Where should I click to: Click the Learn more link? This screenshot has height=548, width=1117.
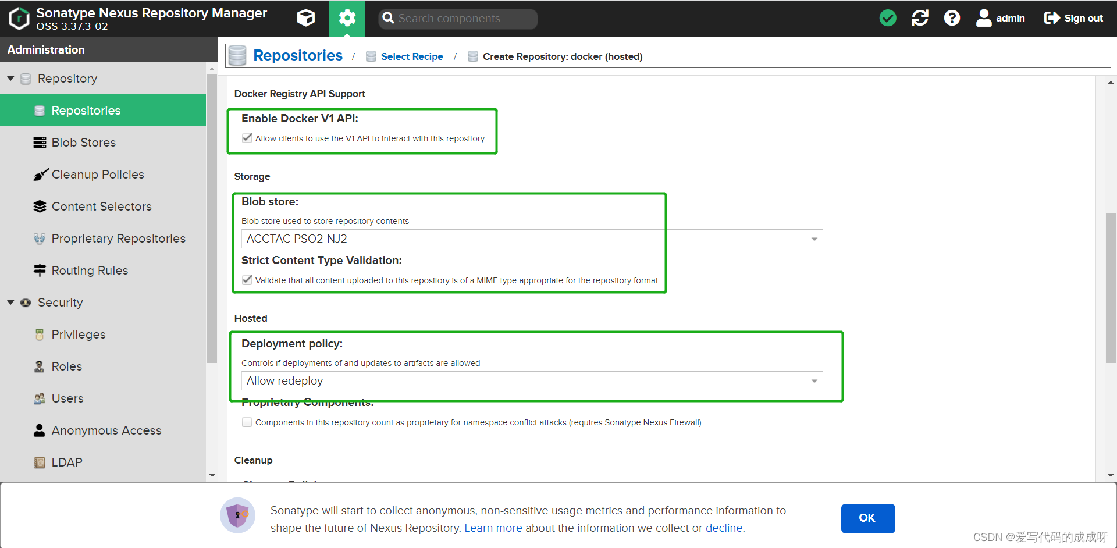(x=493, y=528)
